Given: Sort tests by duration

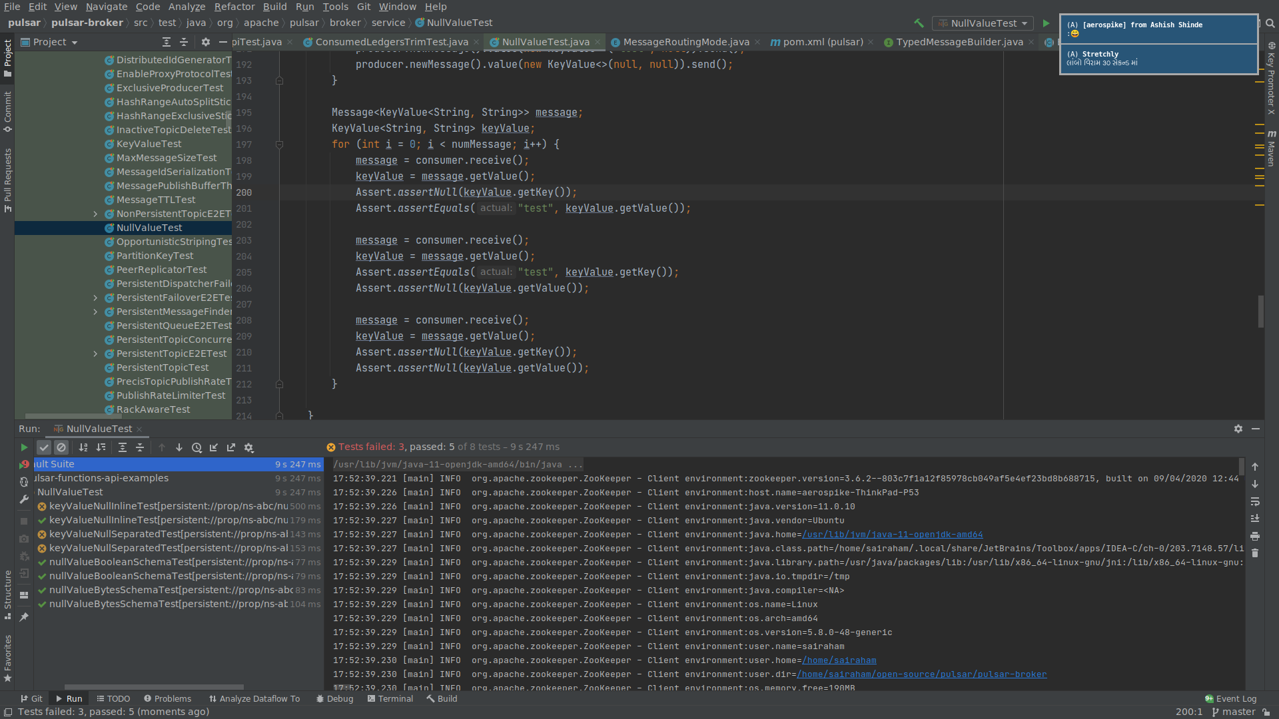Looking at the screenshot, I should [x=101, y=447].
